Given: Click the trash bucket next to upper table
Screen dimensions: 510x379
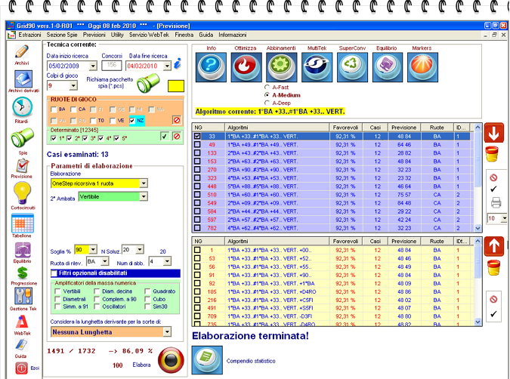Looking at the screenshot, I should pos(493,154).
